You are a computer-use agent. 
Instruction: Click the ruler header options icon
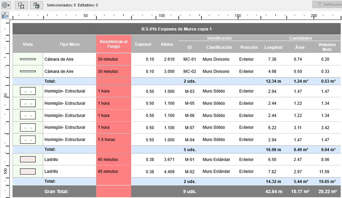(x=5, y=15)
